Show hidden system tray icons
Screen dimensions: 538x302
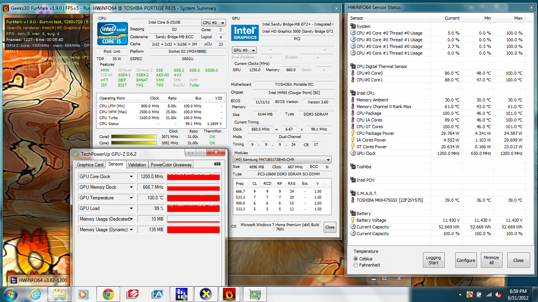(x=460, y=294)
